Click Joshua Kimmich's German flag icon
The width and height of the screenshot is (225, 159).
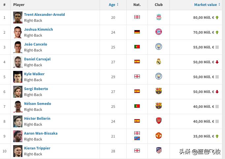pos(137,32)
